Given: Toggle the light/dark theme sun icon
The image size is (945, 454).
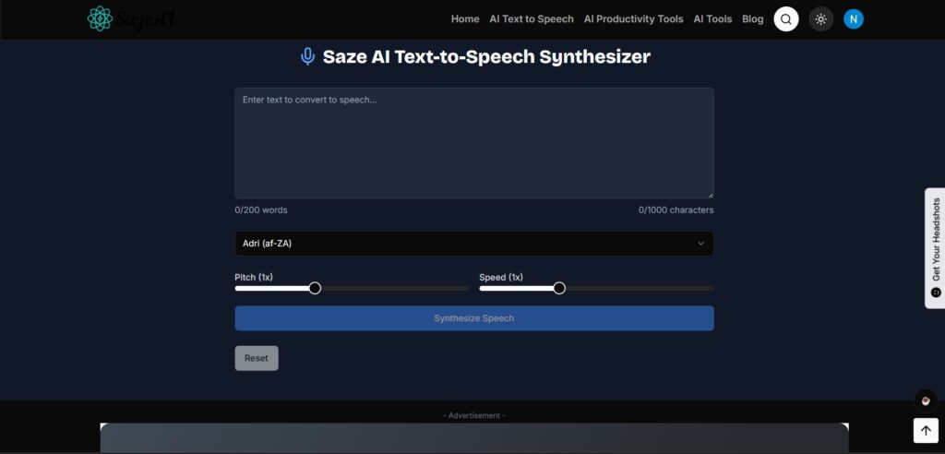Looking at the screenshot, I should pyautogui.click(x=820, y=18).
